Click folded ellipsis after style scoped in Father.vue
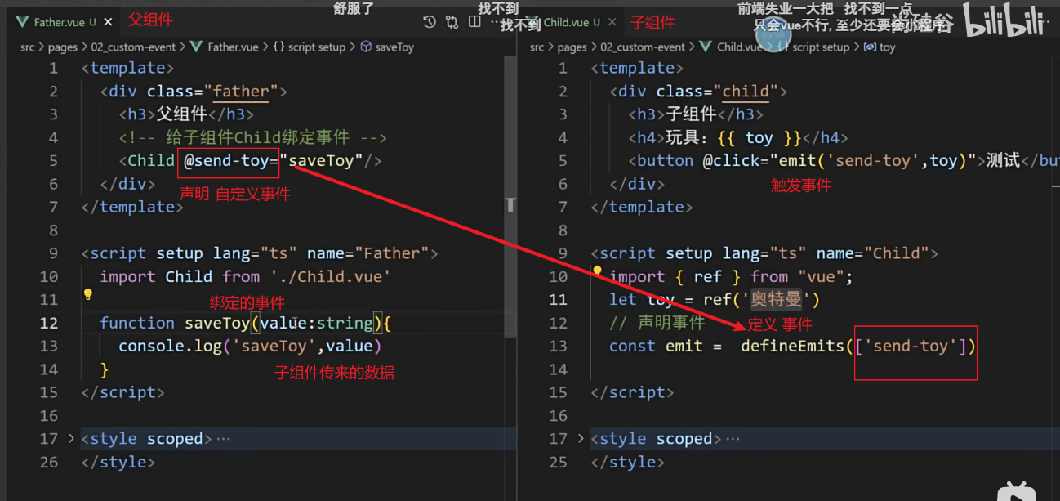Image resolution: width=1060 pixels, height=501 pixels. 223,439
